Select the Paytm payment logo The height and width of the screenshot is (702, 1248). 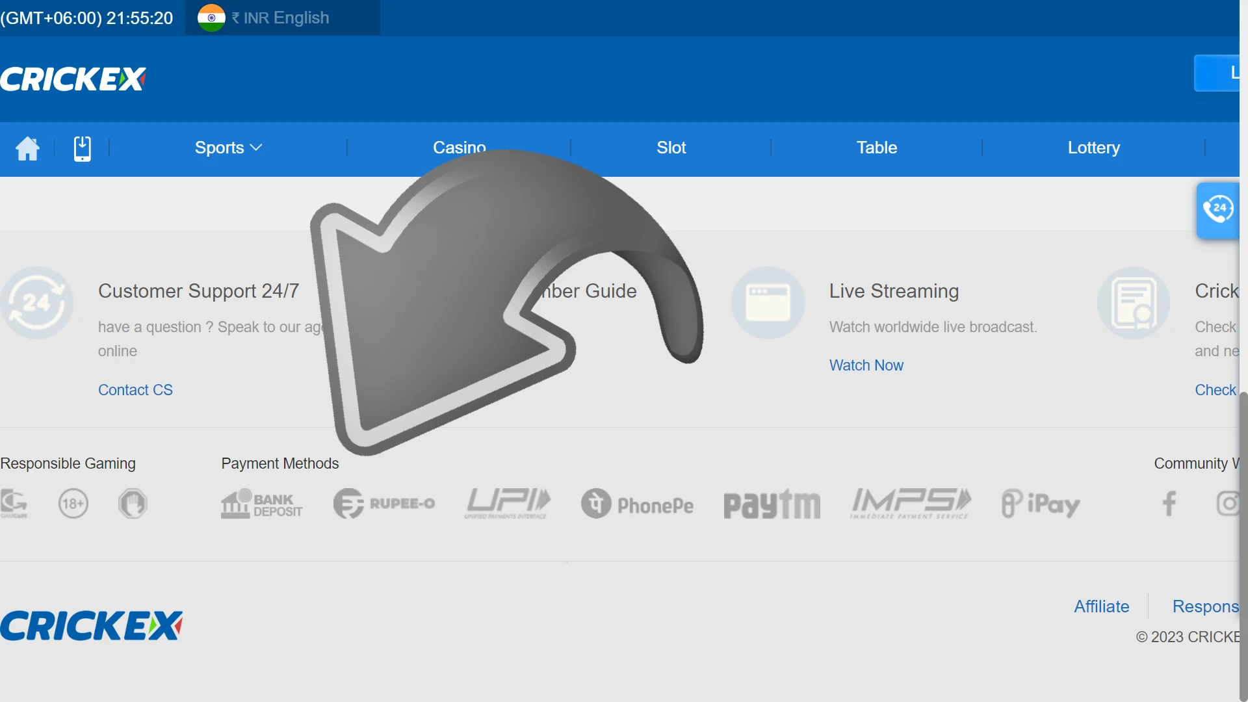772,504
